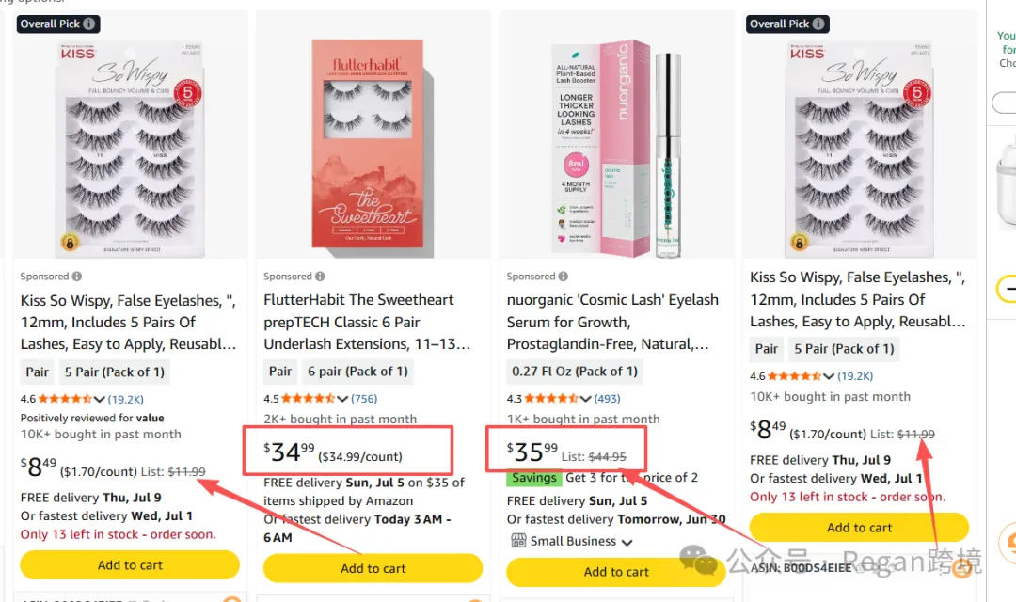Open Sponsored info icon for nuorganic listing

(564, 276)
